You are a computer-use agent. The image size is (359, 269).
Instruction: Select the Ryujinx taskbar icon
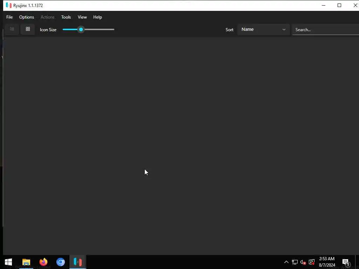pos(77,262)
